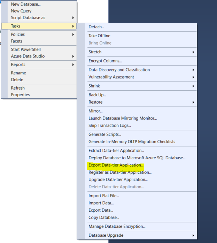The image size is (217, 243).
Task: Choose Import Flat File...
Action: tap(137, 196)
